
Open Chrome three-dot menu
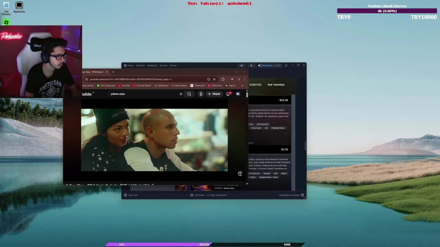pos(244,79)
